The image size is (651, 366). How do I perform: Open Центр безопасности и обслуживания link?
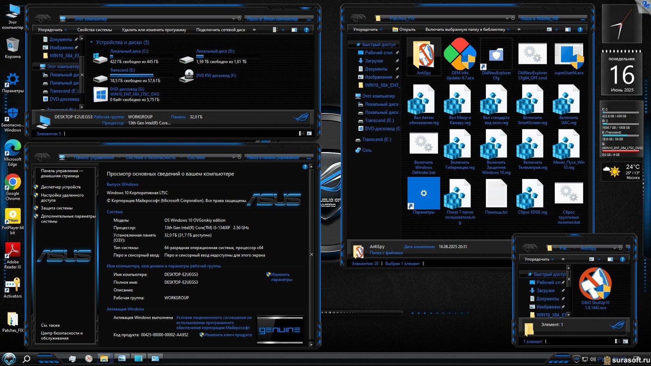tap(62, 335)
